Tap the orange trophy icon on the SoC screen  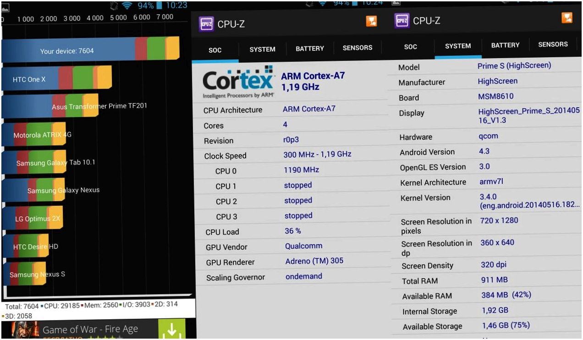point(371,21)
